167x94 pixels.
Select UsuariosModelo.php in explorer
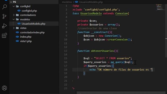pyautogui.click(x=33, y=24)
